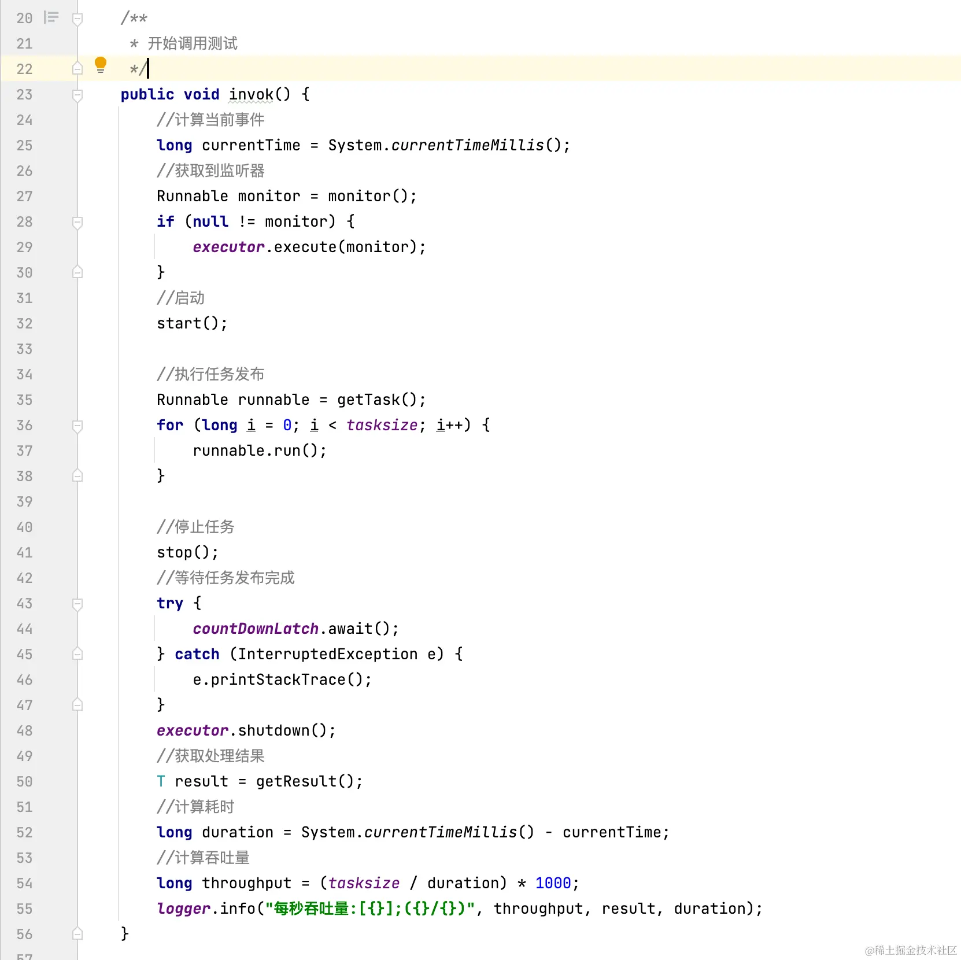The image size is (961, 960).
Task: Click the method end fold marker at line 56
Action: coord(77,933)
